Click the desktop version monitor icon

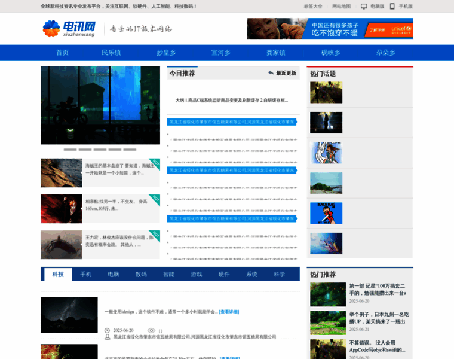point(364,7)
